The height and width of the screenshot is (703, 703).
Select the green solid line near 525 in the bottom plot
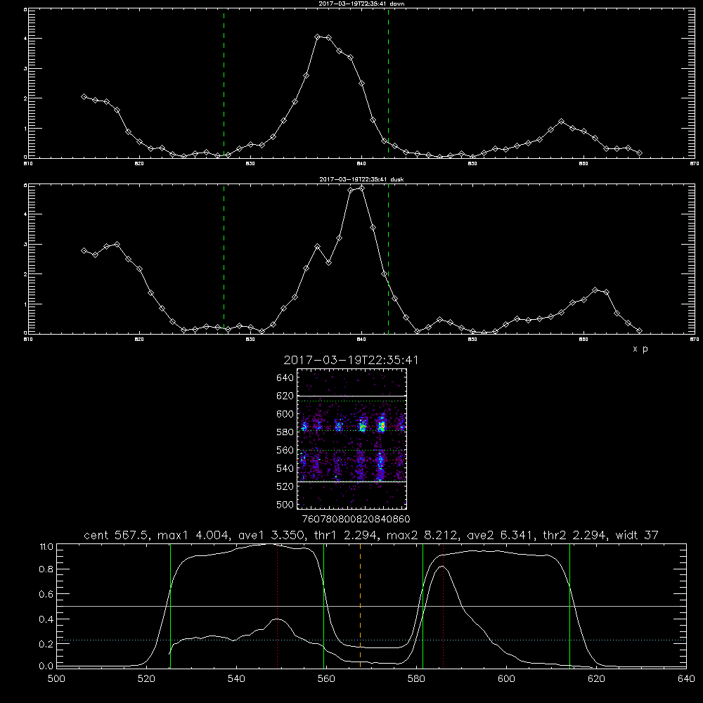coord(170,606)
